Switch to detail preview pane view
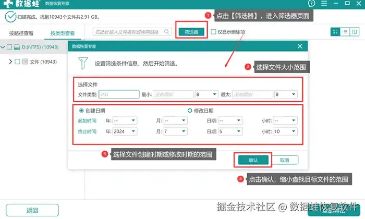365x219 pixels. tap(354, 32)
